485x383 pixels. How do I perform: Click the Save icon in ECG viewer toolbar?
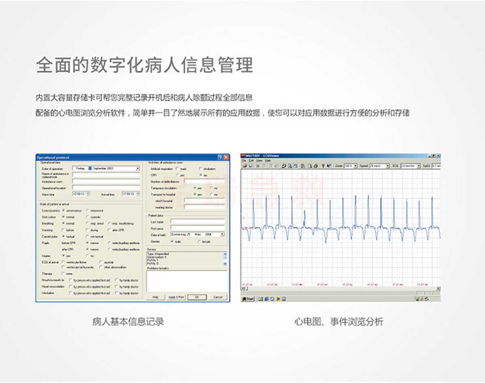coord(250,166)
